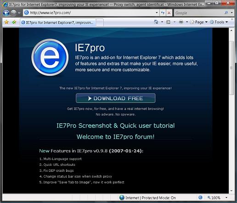Click the Feeds toolbar icon
The width and height of the screenshot is (237, 203).
pyautogui.click(x=168, y=22)
